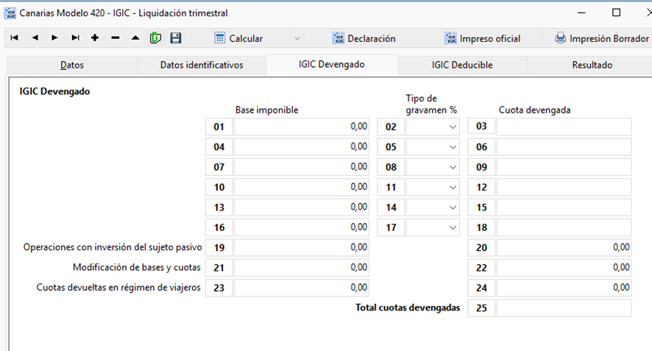Click the next record arrow
652x351 pixels.
[x=54, y=38]
